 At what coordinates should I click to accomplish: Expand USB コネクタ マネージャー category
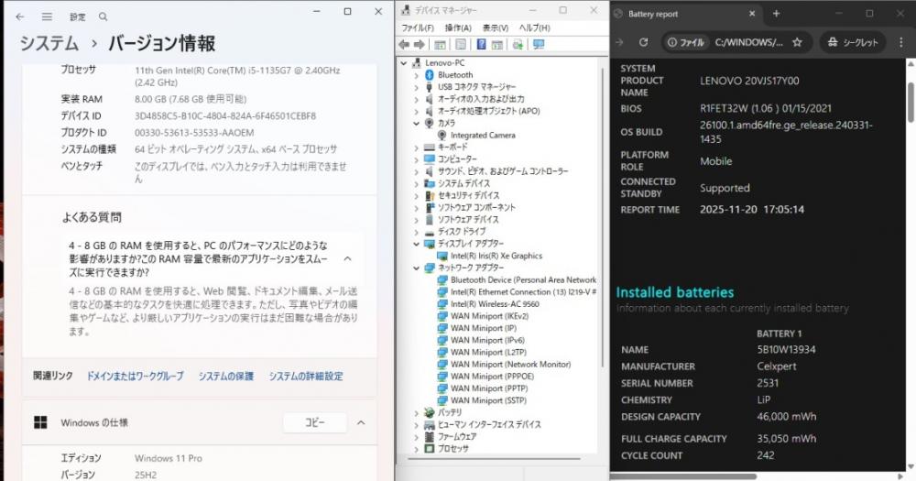tap(416, 86)
